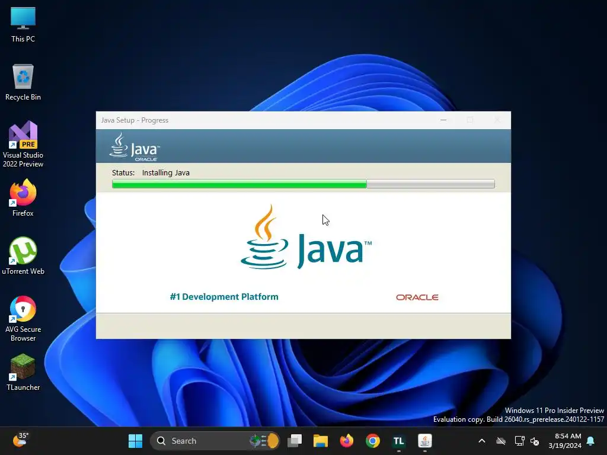Open Task View on taskbar
Image resolution: width=607 pixels, height=455 pixels.
tap(295, 441)
